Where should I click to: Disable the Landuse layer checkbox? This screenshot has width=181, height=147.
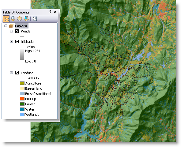pos(17,73)
